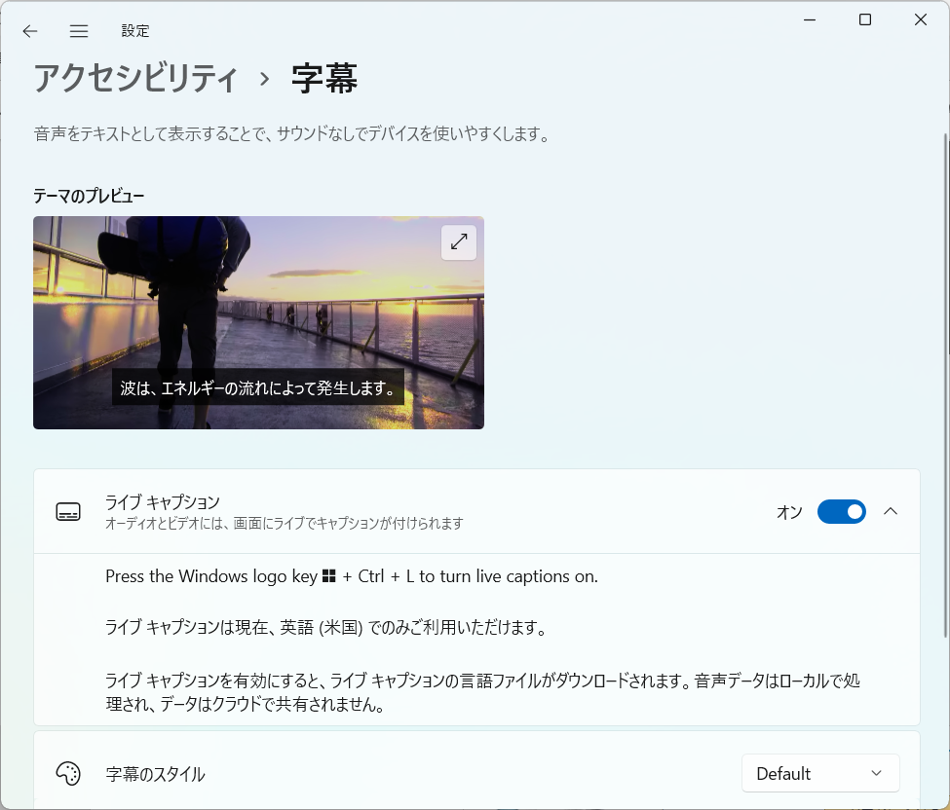The height and width of the screenshot is (810, 950).
Task: Navigate back with the back arrow icon
Action: pyautogui.click(x=29, y=30)
